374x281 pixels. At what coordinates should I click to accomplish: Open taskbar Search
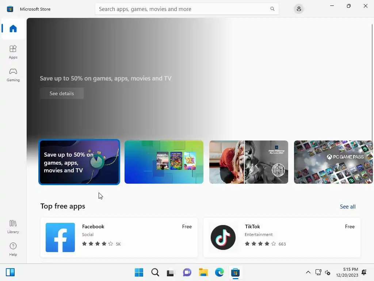tap(155, 272)
